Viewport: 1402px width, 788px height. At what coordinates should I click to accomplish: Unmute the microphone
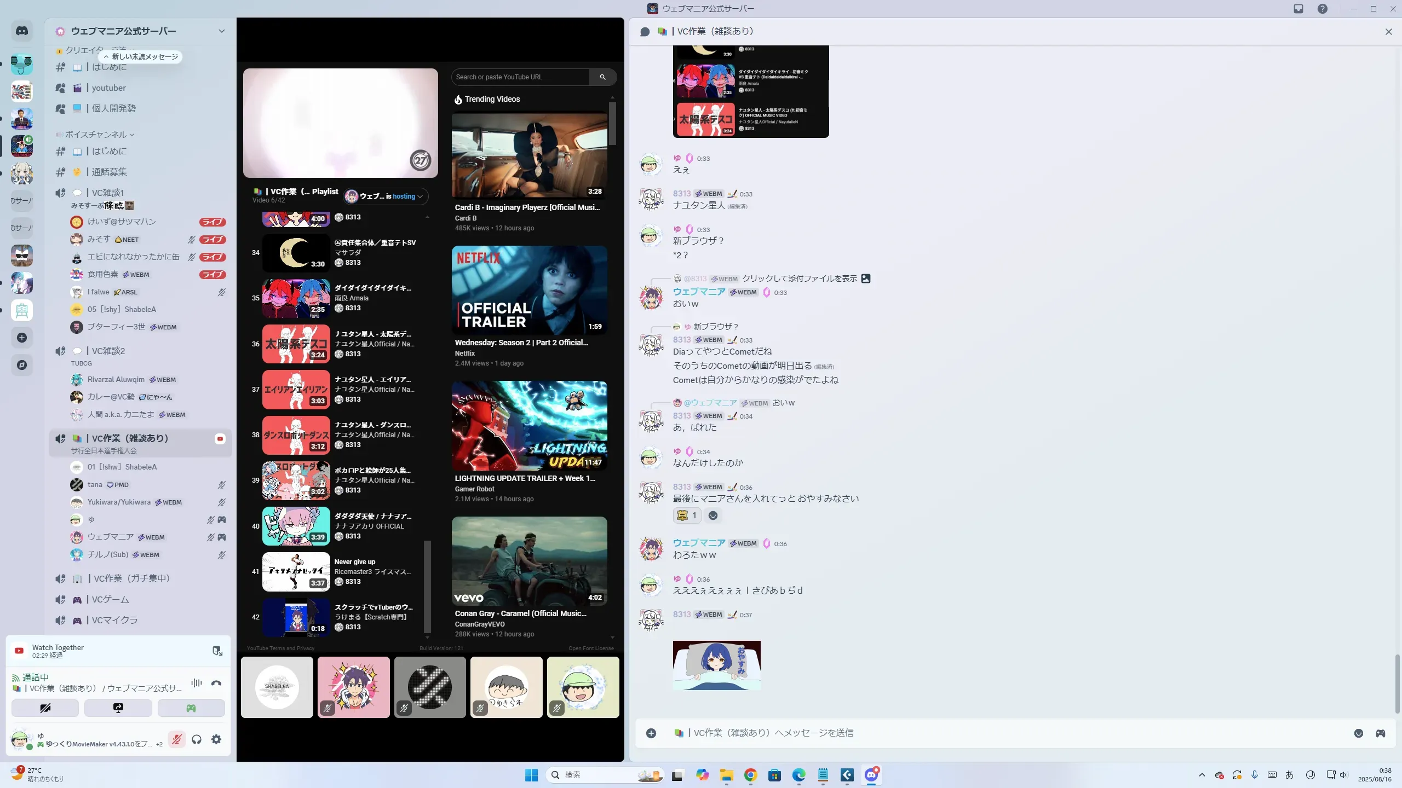pyautogui.click(x=176, y=740)
